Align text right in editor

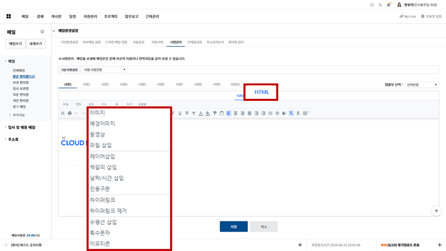click(x=243, y=113)
